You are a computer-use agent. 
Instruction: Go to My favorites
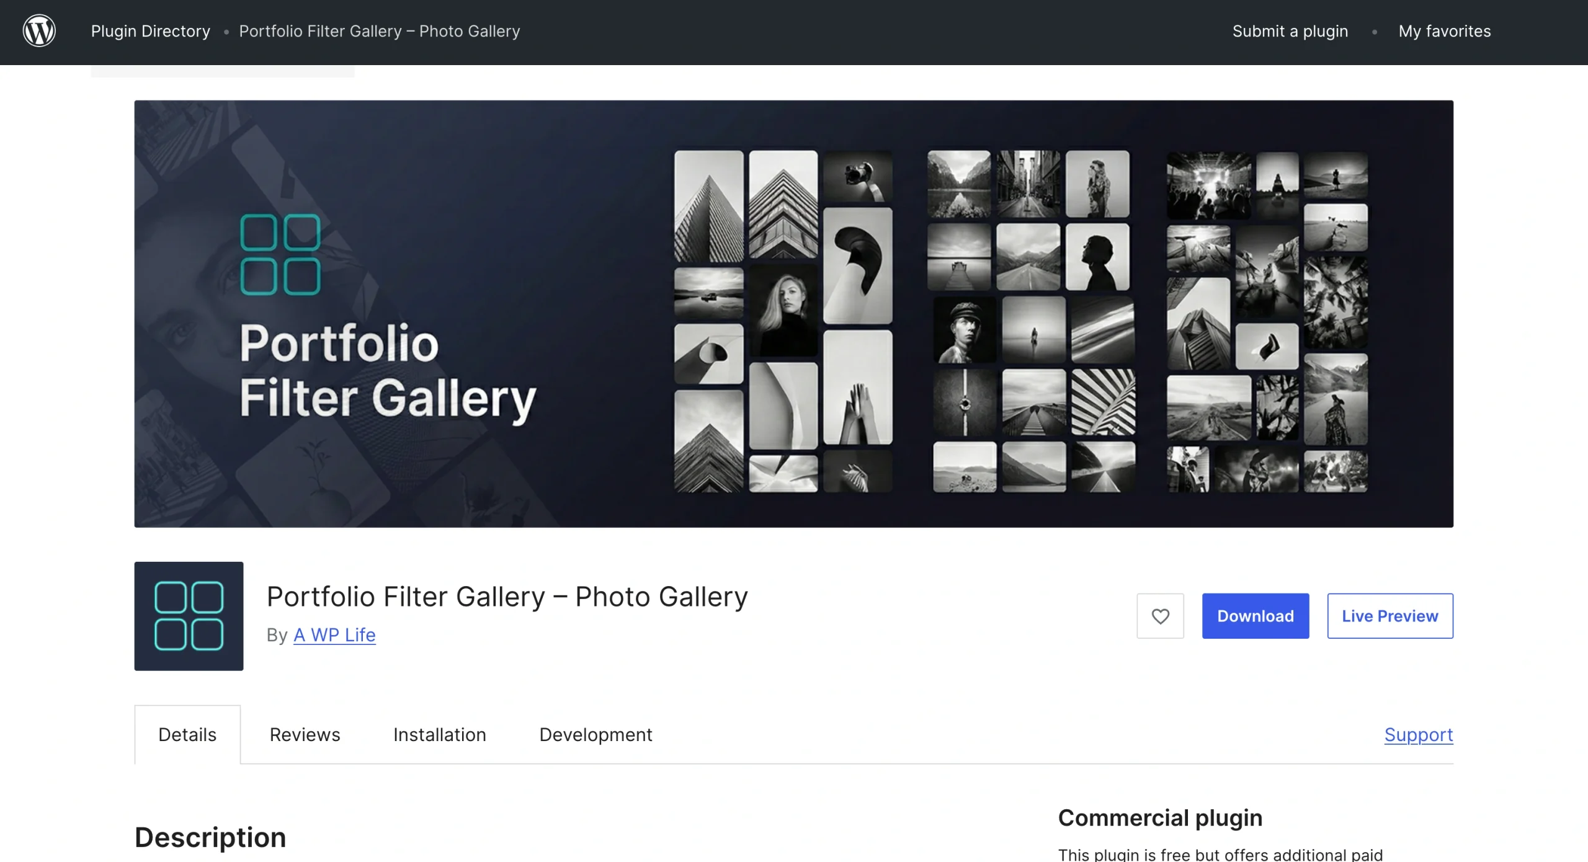pyautogui.click(x=1445, y=31)
